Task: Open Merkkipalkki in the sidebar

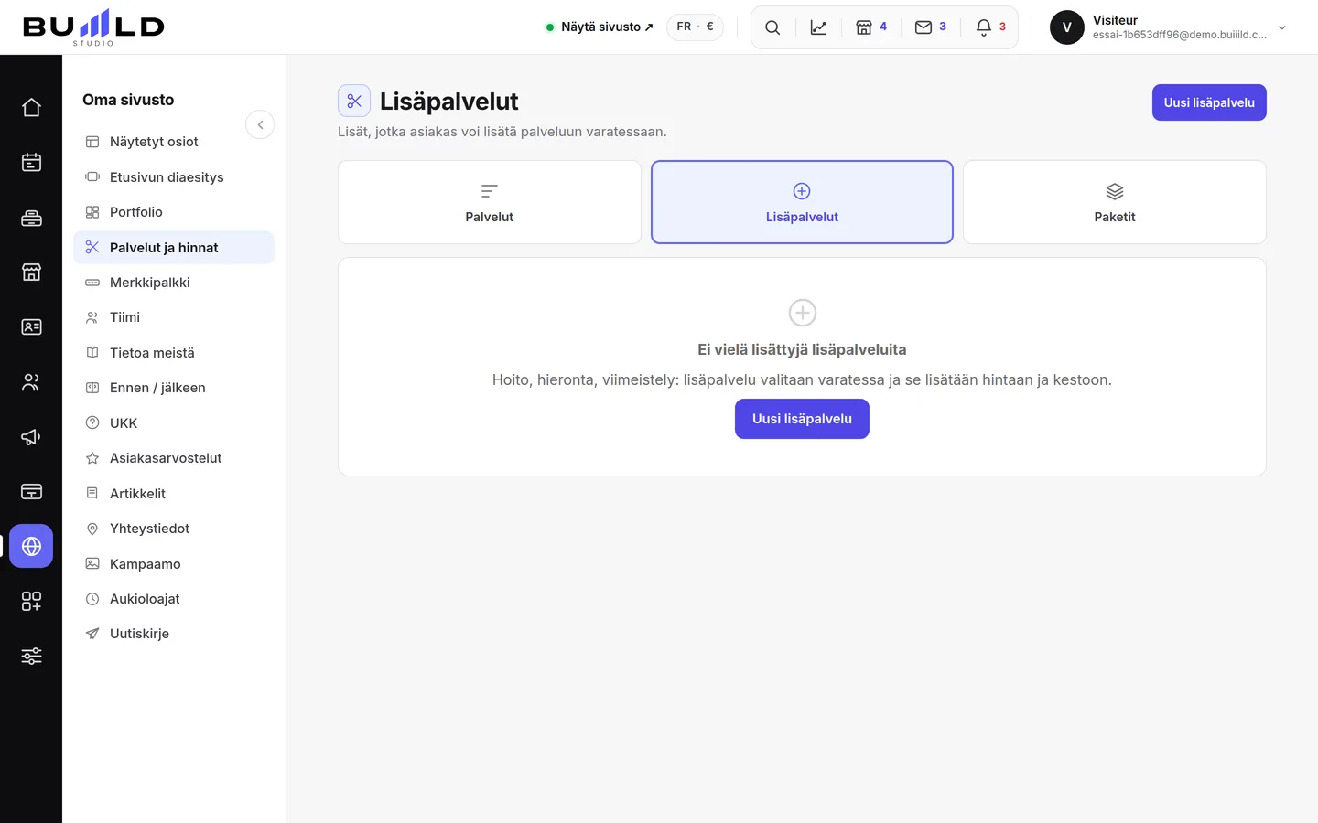Action: [x=174, y=283]
